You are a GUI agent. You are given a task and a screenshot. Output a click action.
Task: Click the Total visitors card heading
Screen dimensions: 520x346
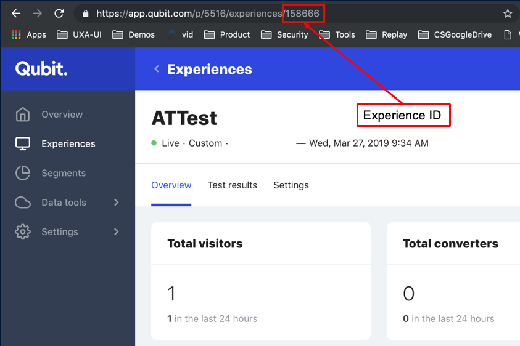point(205,244)
